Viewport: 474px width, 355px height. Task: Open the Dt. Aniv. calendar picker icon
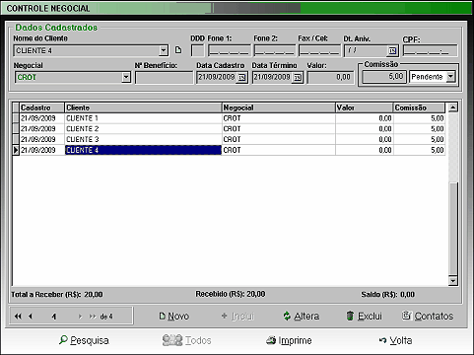(x=392, y=51)
